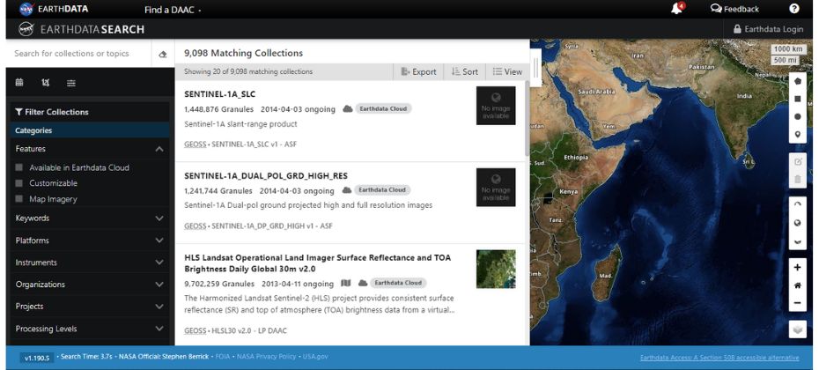Expand the Processing Levels filter section

click(89, 329)
